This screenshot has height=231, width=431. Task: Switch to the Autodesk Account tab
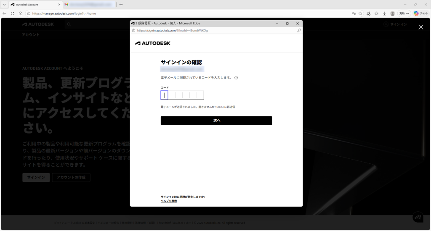coord(32,5)
